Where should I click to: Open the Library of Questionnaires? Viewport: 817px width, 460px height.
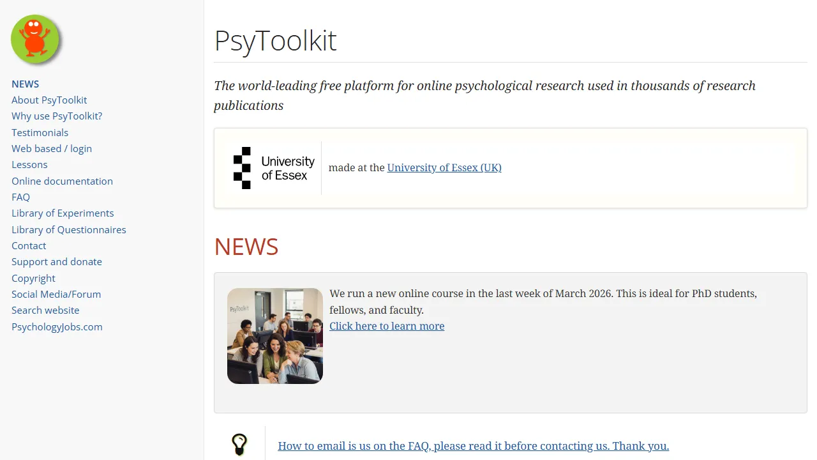(68, 229)
